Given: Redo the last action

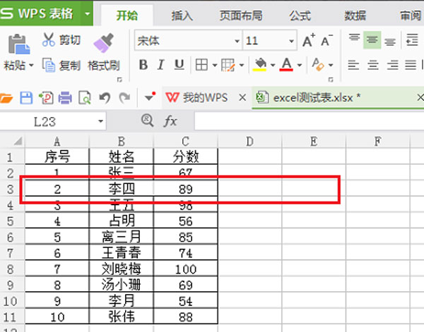Looking at the screenshot, I should 124,98.
